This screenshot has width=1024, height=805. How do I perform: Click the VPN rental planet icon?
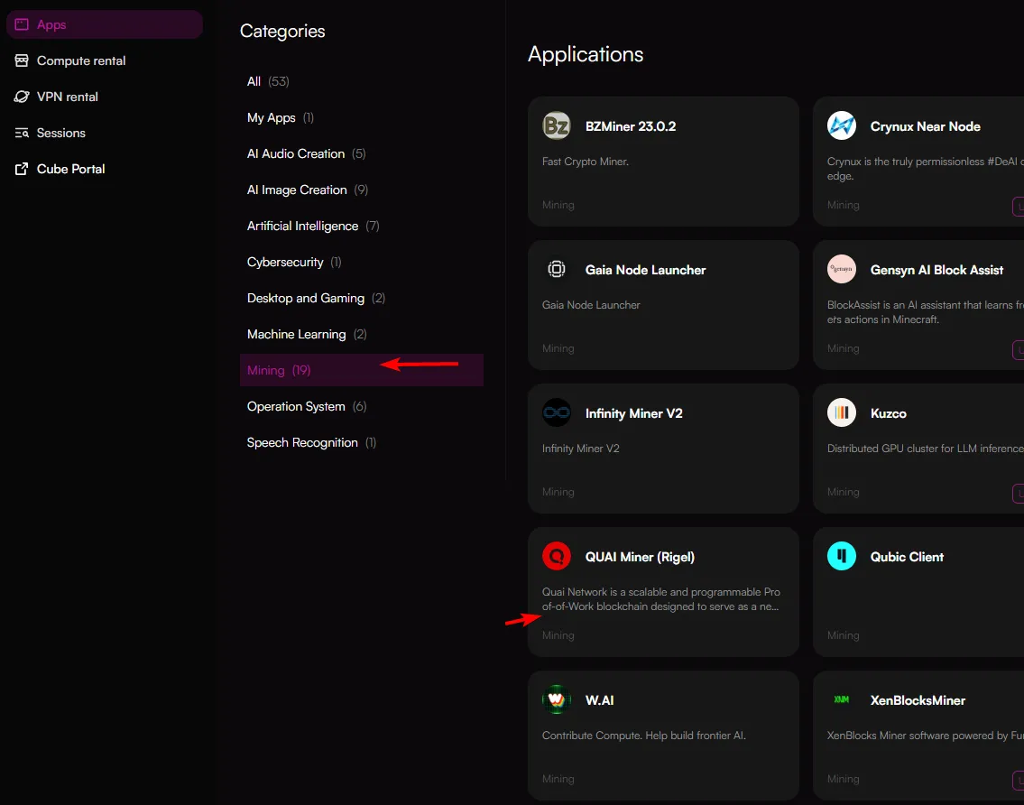click(22, 97)
